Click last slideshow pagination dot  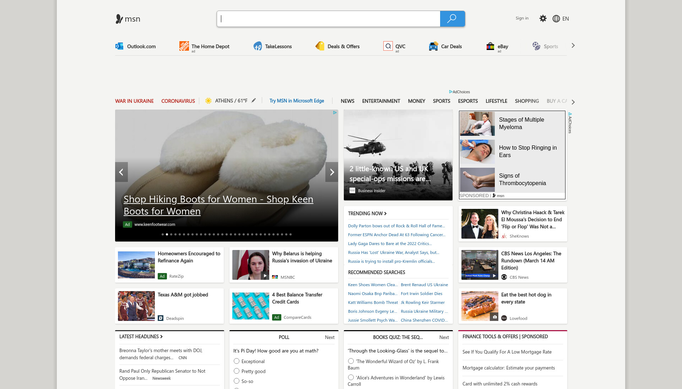(291, 234)
